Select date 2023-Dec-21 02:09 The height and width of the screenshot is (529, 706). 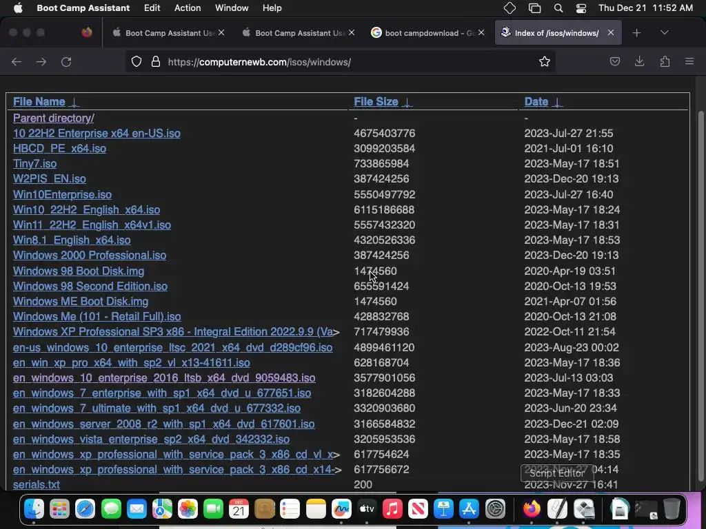(572, 424)
